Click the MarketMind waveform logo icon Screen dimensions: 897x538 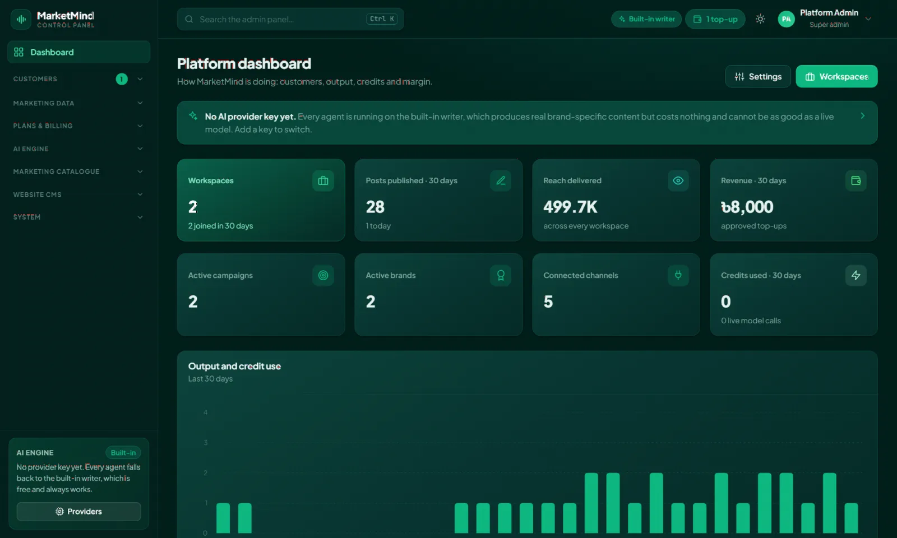21,19
